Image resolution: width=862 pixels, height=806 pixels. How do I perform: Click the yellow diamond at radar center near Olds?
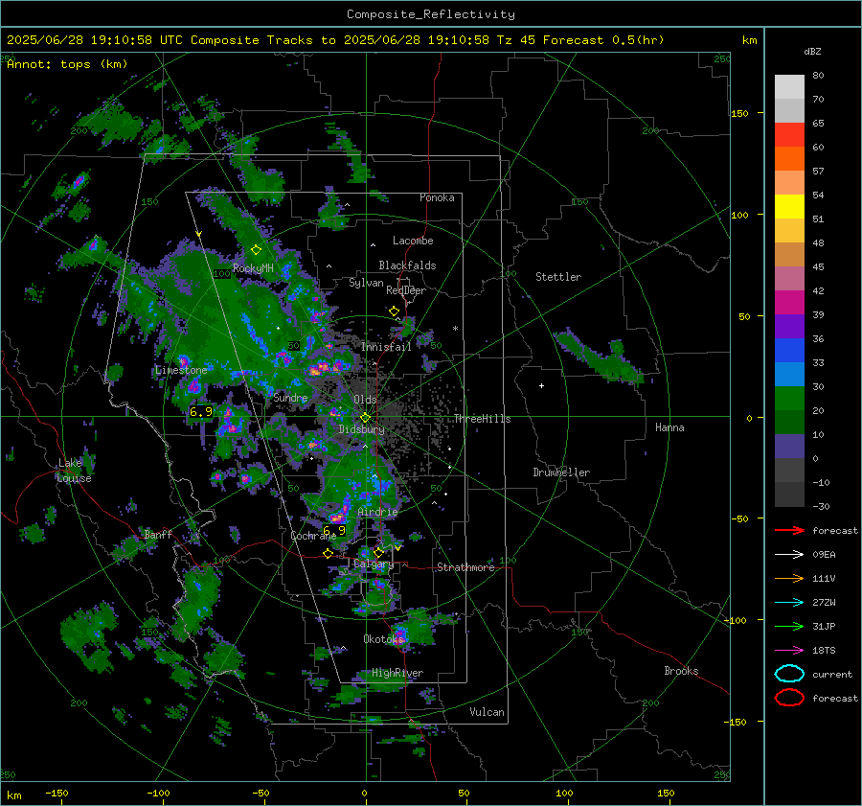tap(365, 418)
